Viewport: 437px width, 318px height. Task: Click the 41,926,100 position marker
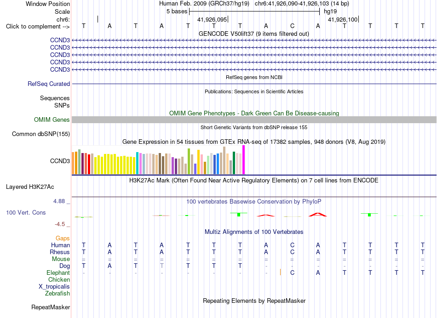tap(343, 19)
